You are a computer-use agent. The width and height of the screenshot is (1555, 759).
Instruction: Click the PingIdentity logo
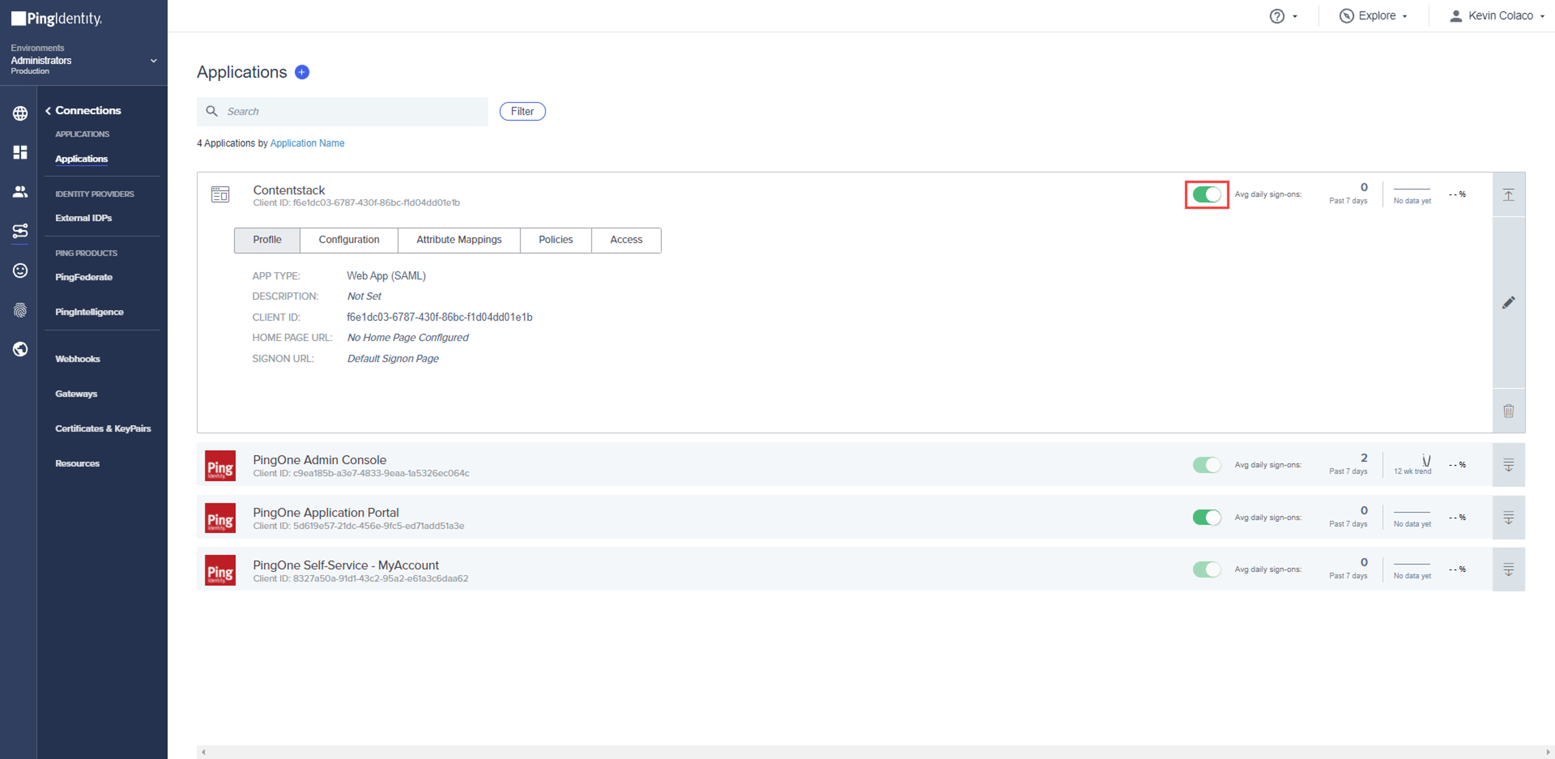coord(57,18)
